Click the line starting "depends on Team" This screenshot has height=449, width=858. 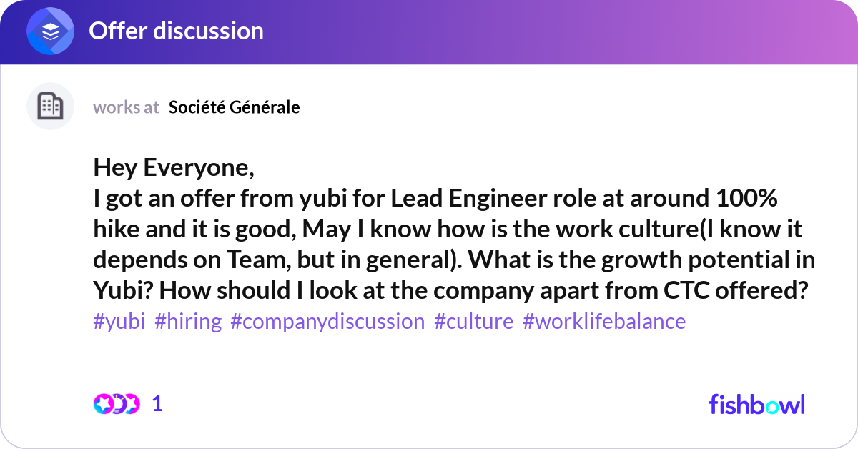454,260
